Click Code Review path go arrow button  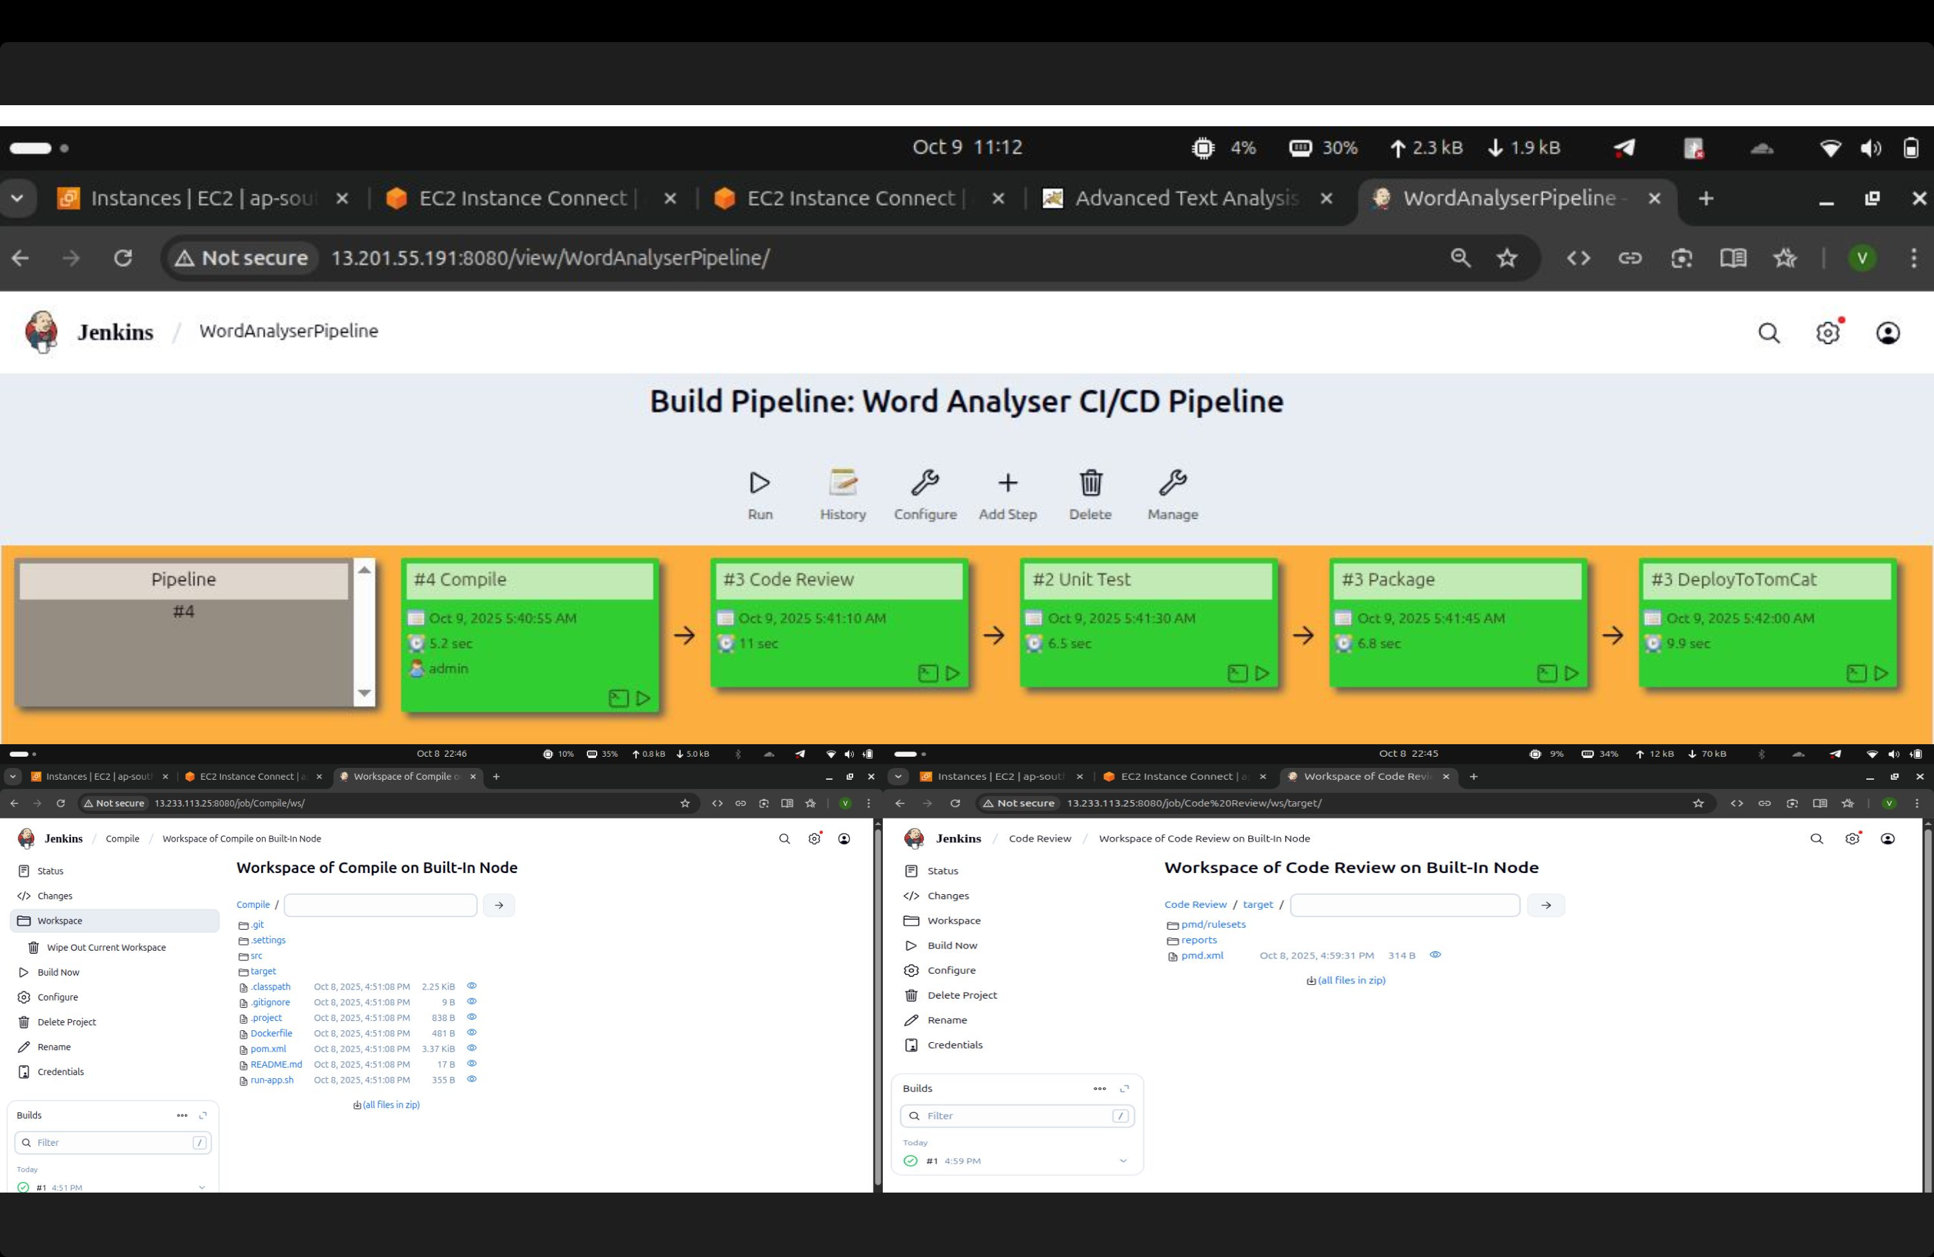pos(1546,905)
